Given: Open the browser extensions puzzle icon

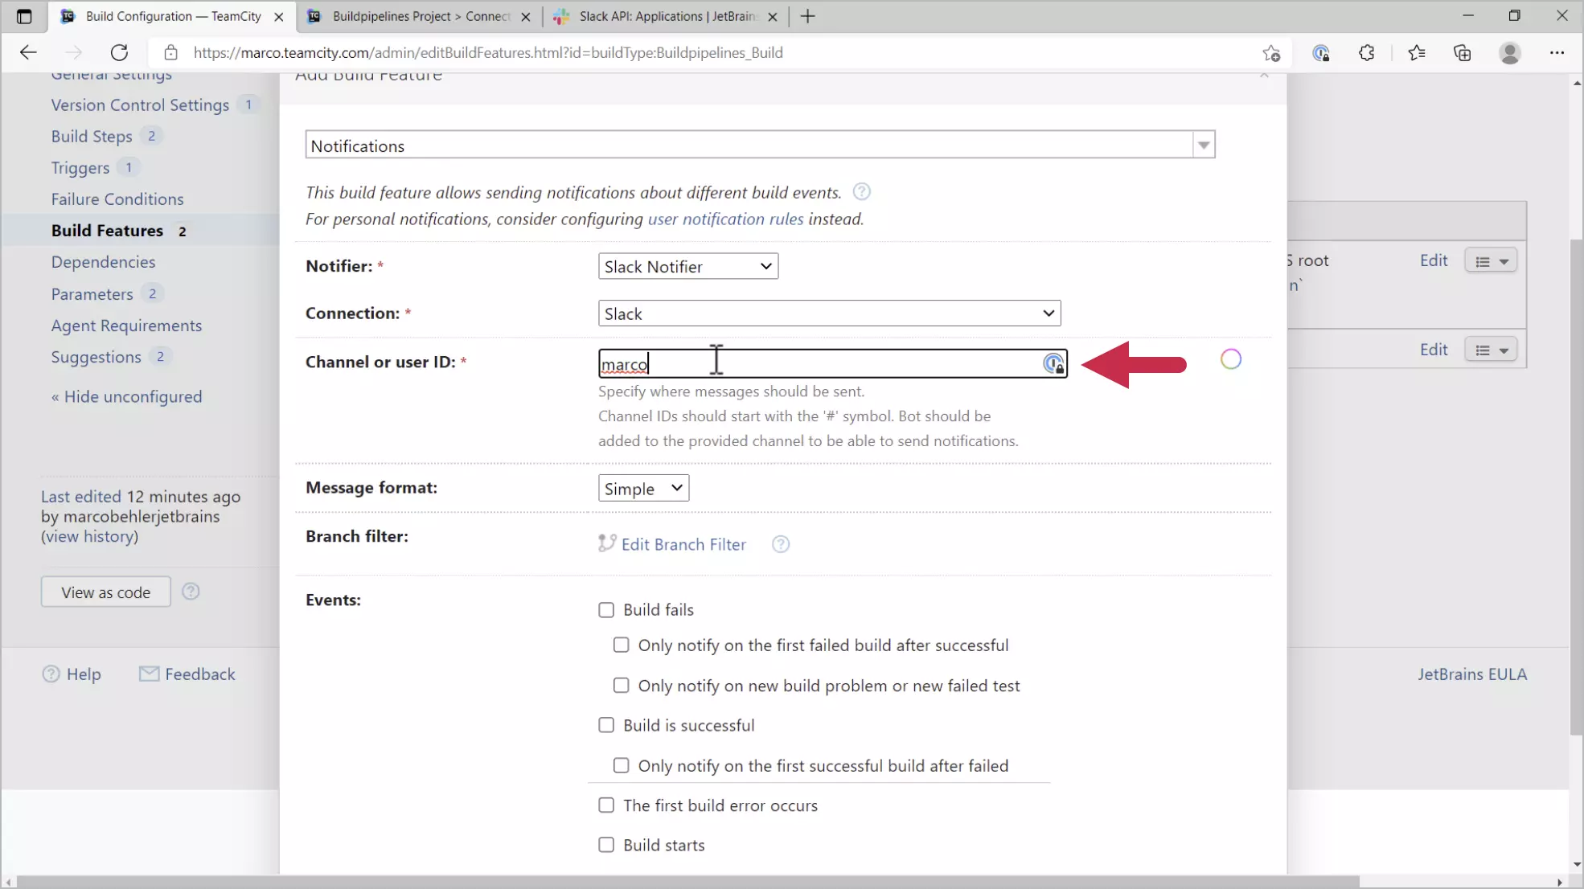Looking at the screenshot, I should (x=1367, y=52).
